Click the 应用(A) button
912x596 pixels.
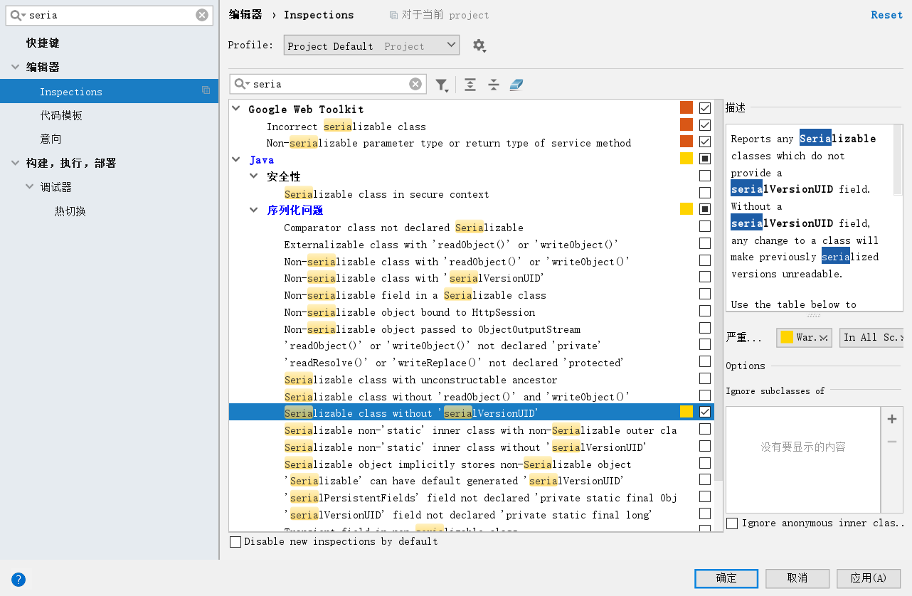tap(869, 578)
